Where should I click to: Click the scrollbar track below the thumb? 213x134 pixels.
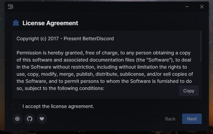(201, 80)
